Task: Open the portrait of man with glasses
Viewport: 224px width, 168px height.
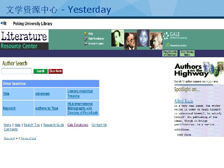Action: tap(130, 41)
